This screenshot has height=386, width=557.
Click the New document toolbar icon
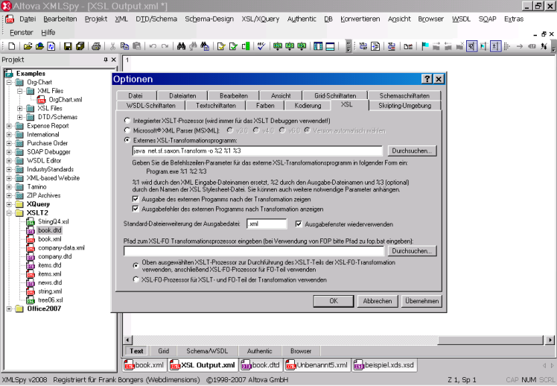(x=12, y=46)
